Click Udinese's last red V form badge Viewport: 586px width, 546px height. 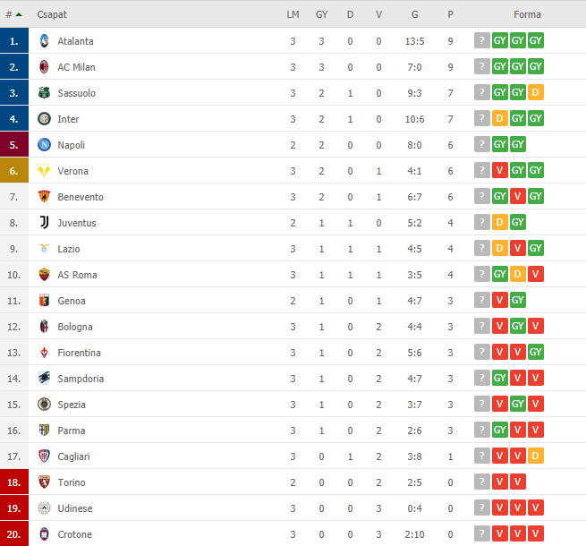(x=536, y=508)
